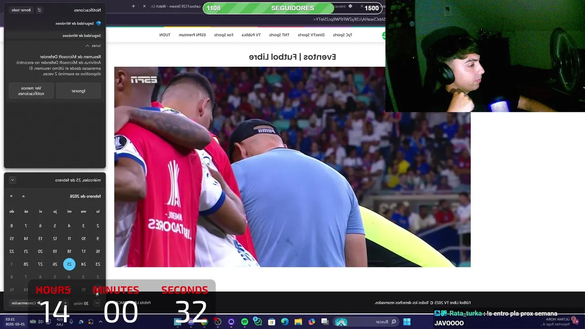
Task: Click Ver menos notificaciones
Action: (x=31, y=91)
